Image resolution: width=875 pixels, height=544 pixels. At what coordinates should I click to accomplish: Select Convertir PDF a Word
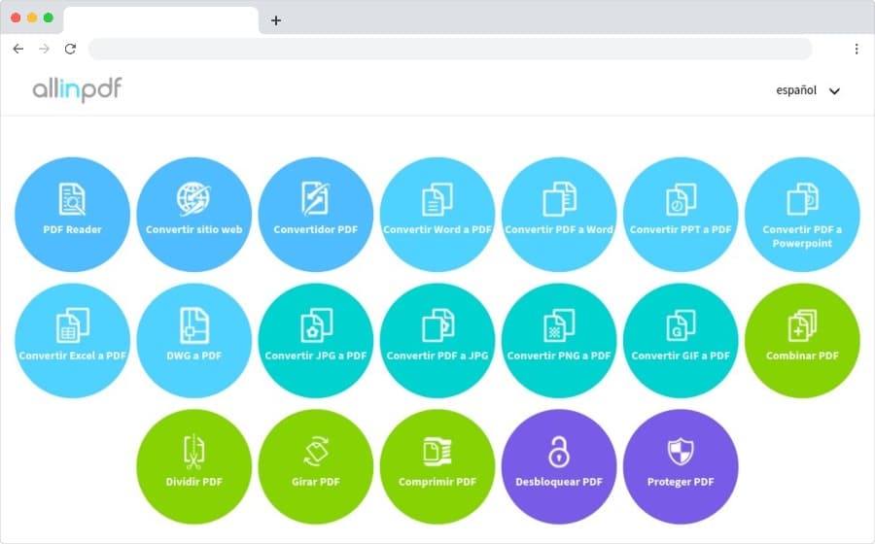point(559,215)
